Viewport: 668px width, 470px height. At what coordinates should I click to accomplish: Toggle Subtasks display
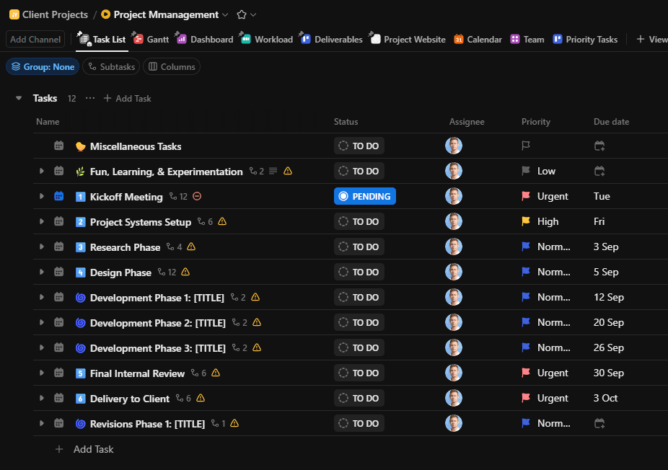click(x=111, y=66)
